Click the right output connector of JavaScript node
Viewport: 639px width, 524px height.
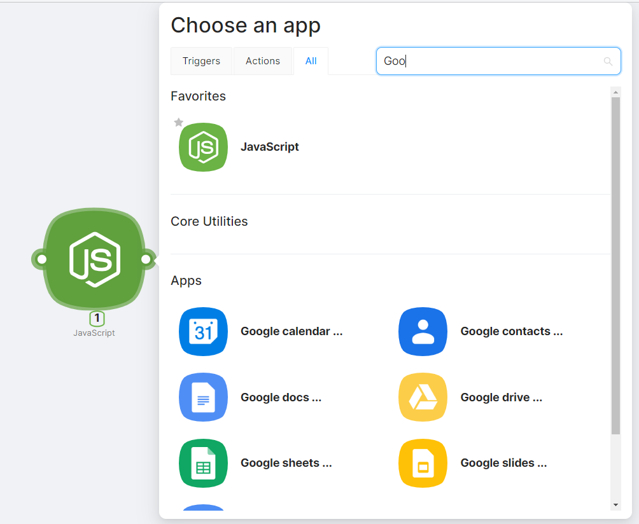(x=146, y=259)
